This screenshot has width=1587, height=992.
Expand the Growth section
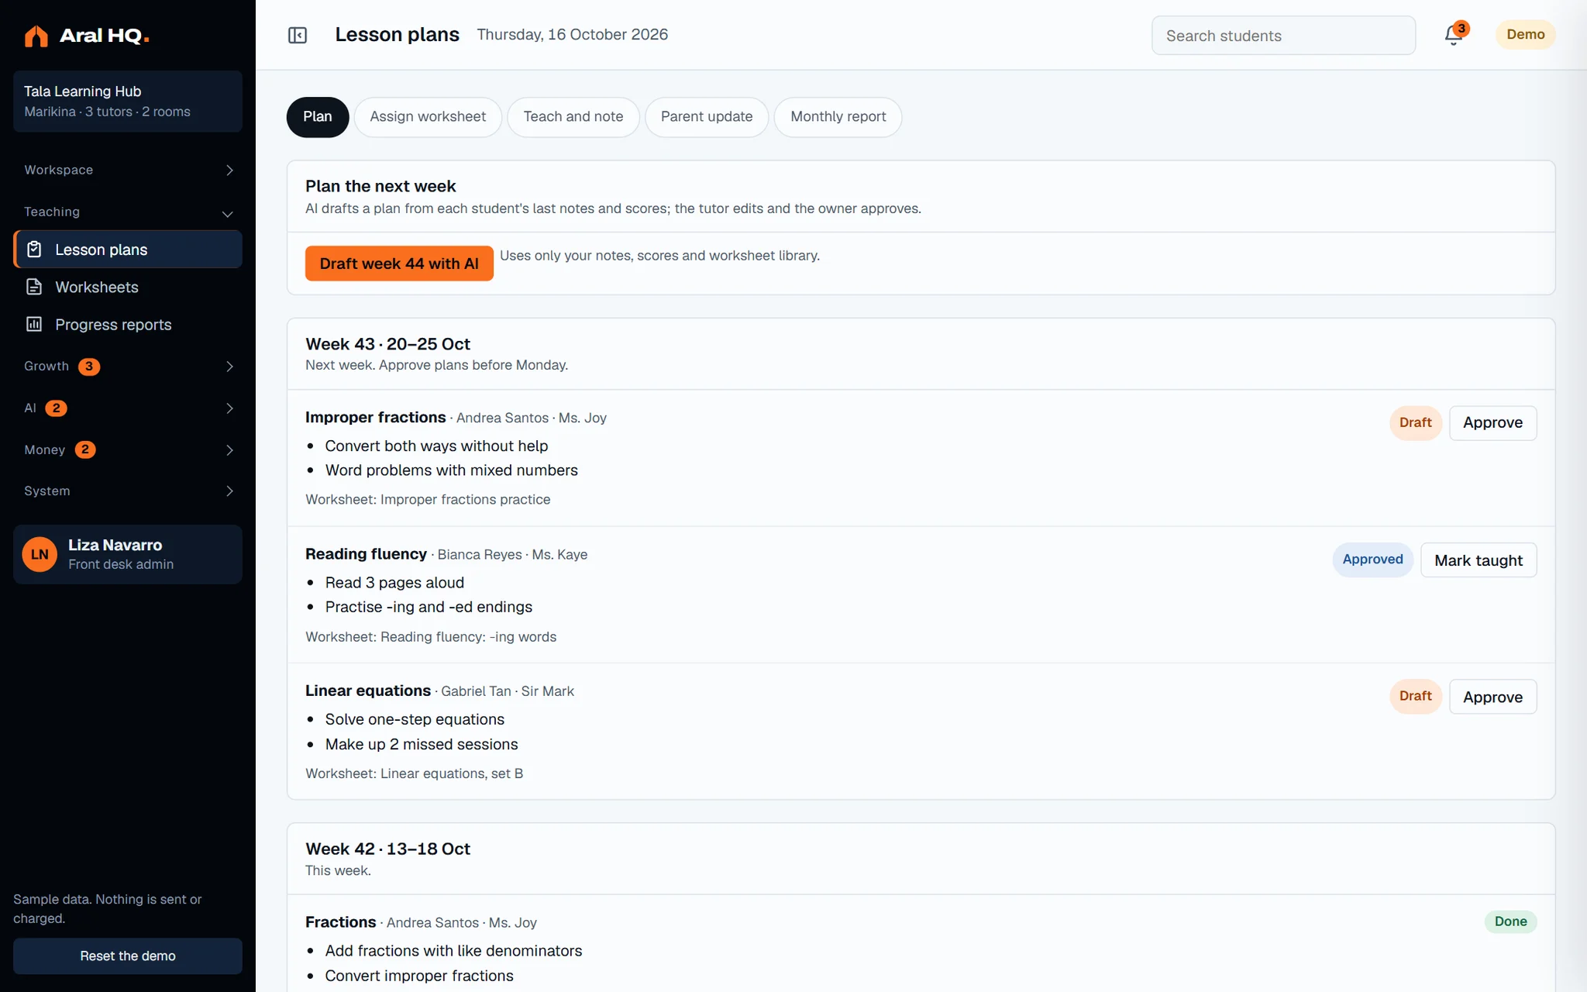click(x=128, y=366)
